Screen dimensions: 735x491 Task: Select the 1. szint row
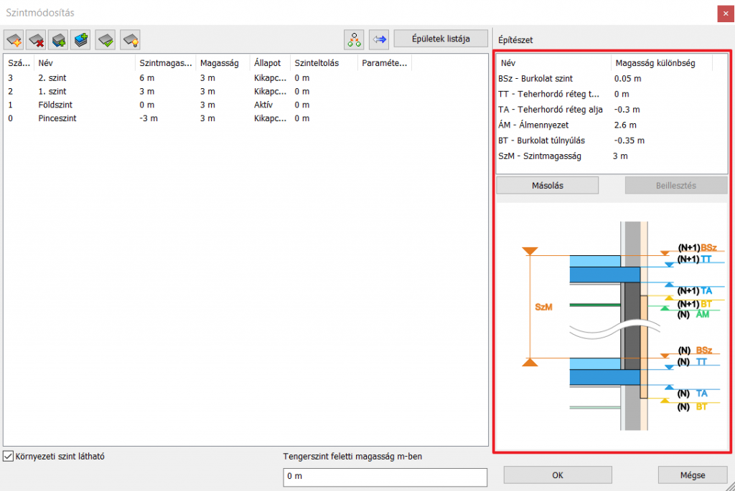tap(245, 91)
